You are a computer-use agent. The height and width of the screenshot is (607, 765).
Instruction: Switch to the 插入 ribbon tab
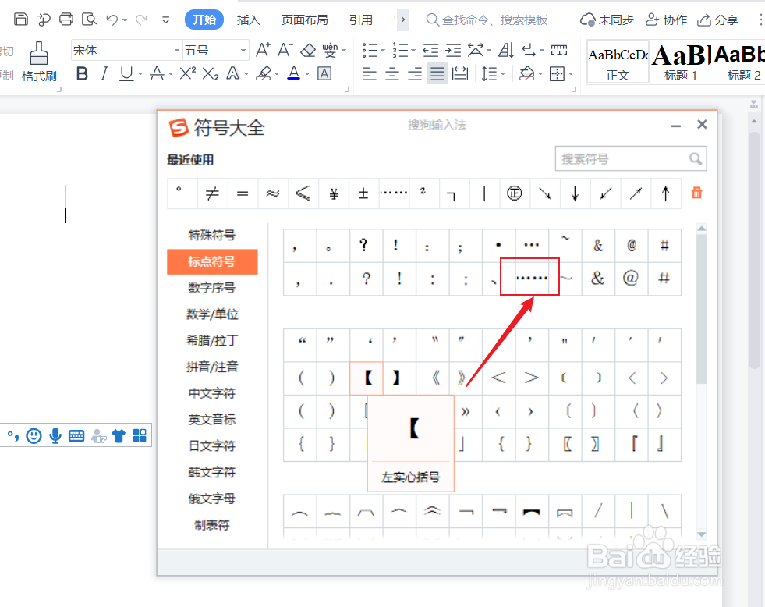tap(249, 20)
